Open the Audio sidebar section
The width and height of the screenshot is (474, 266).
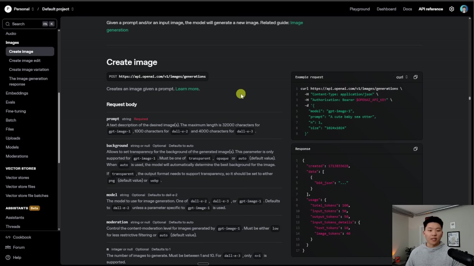click(x=11, y=33)
